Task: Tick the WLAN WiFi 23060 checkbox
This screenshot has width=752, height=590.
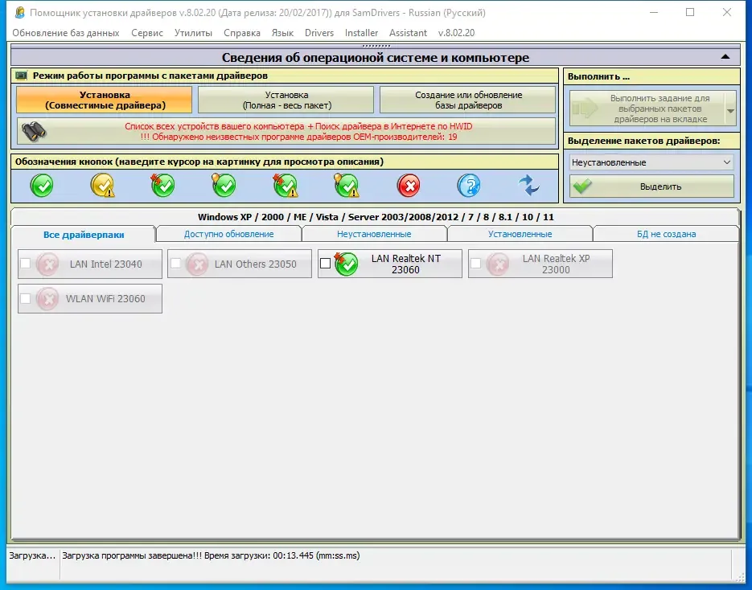Action: [26, 298]
